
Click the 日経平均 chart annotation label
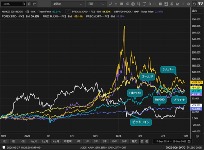pyautogui.click(x=135, y=93)
